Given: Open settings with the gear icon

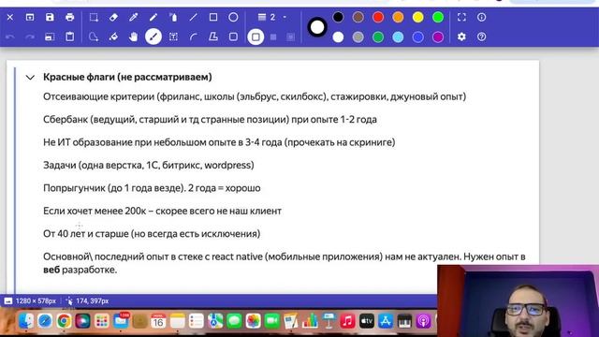Looking at the screenshot, I should click(x=461, y=37).
